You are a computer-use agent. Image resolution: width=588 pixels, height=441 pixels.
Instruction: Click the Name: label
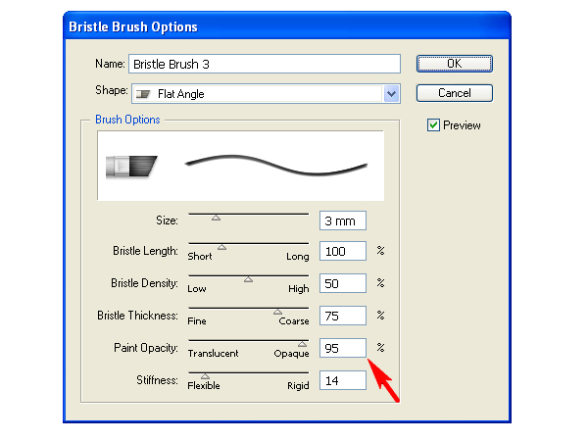(110, 64)
